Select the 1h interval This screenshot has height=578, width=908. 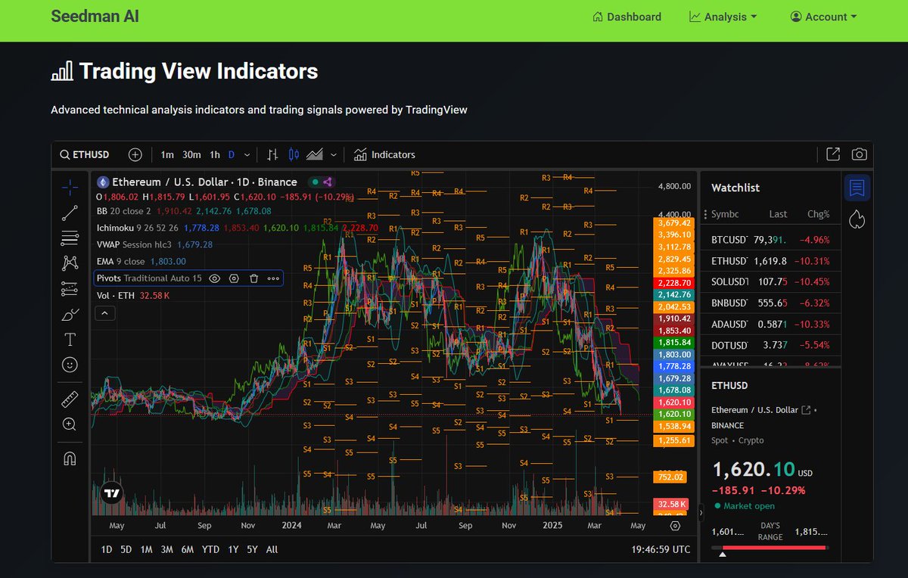point(215,154)
